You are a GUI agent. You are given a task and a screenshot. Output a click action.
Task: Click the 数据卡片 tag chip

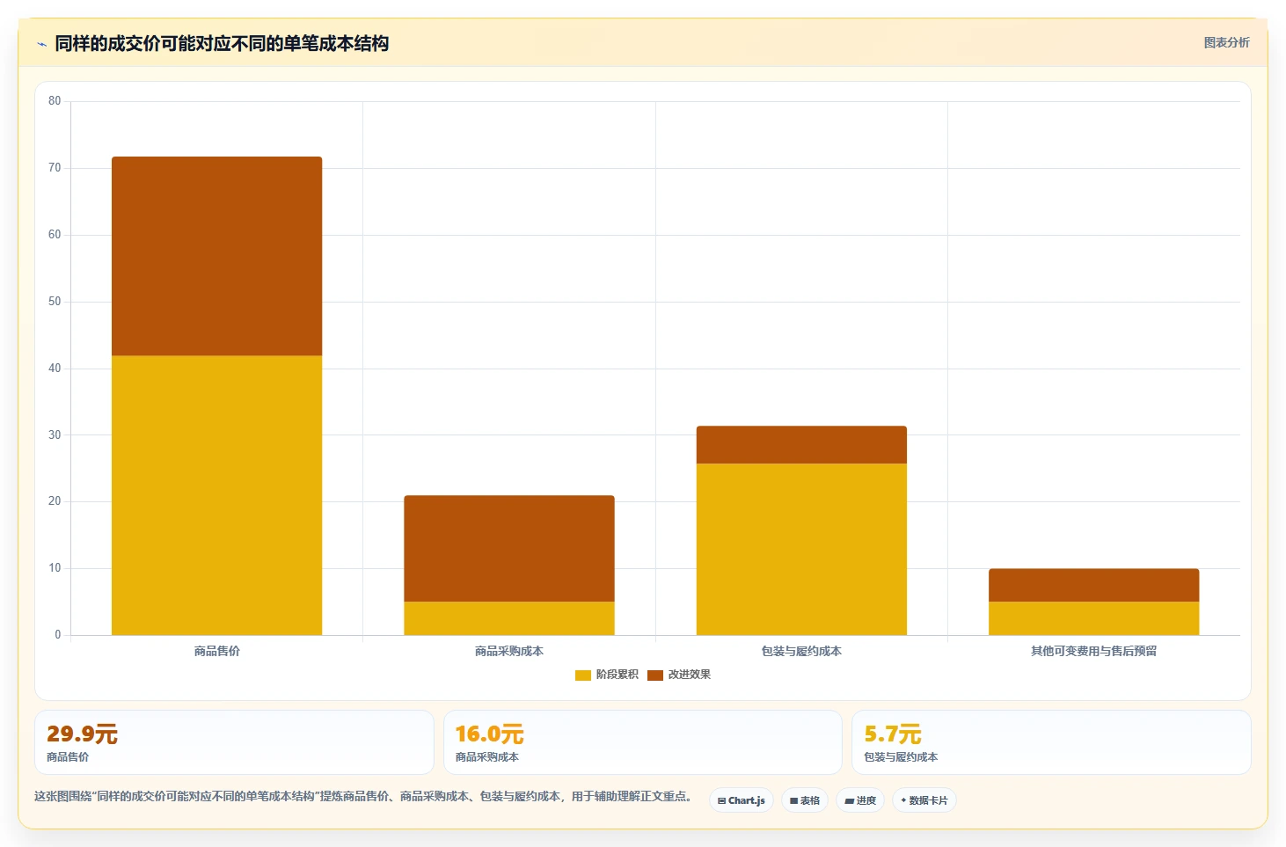pos(924,800)
